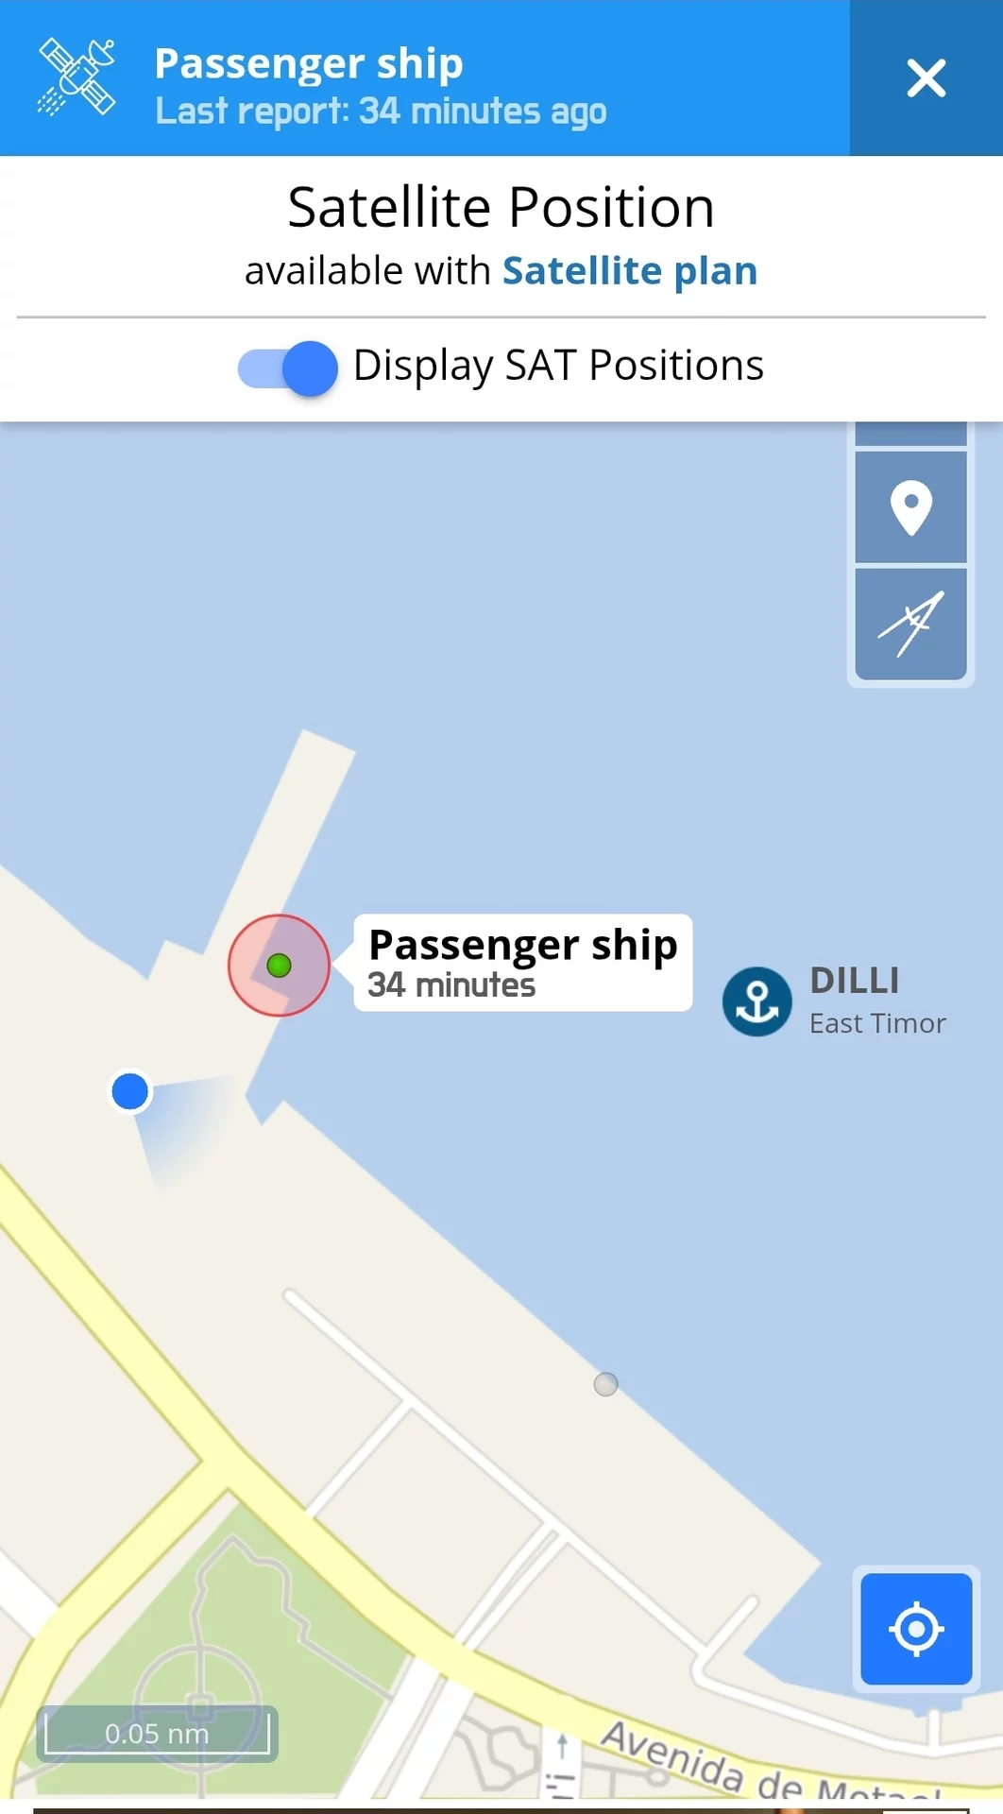Click the Display SAT Positions label

point(558,366)
